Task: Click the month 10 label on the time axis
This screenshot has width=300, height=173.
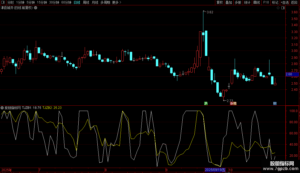Action: point(230,170)
